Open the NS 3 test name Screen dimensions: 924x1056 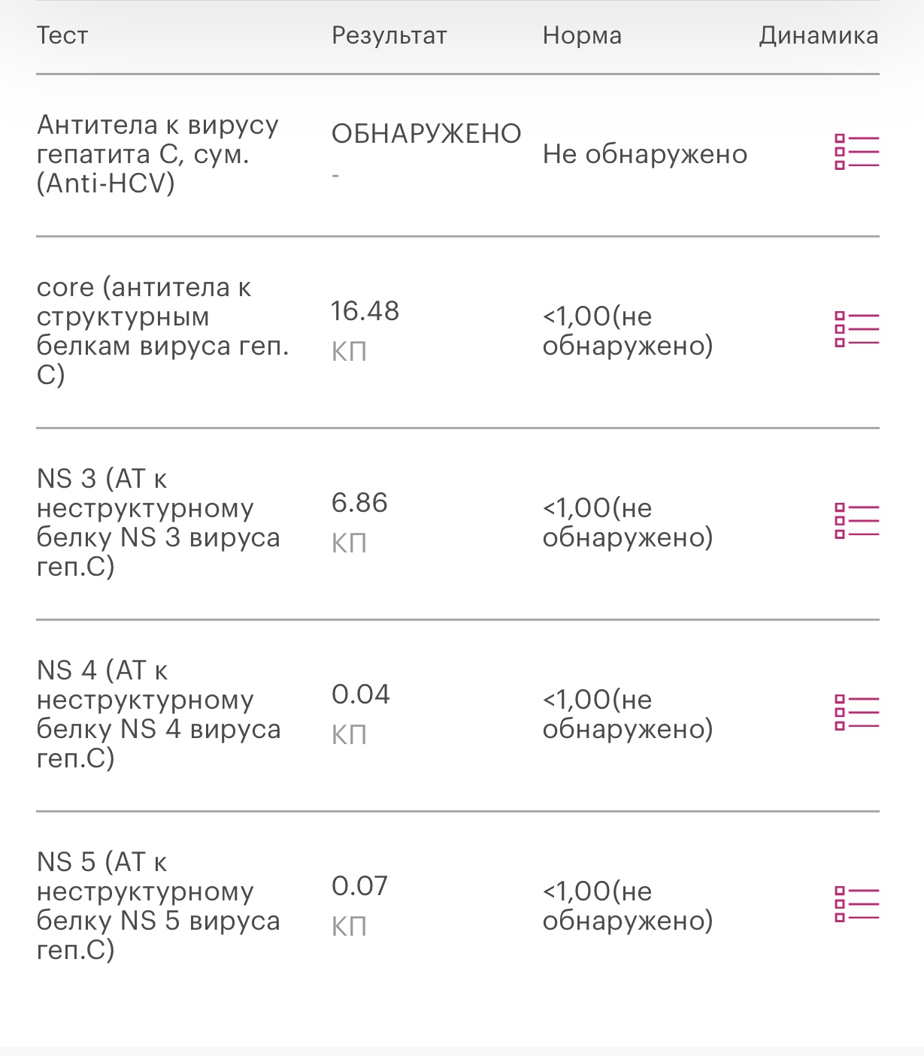pos(158,522)
